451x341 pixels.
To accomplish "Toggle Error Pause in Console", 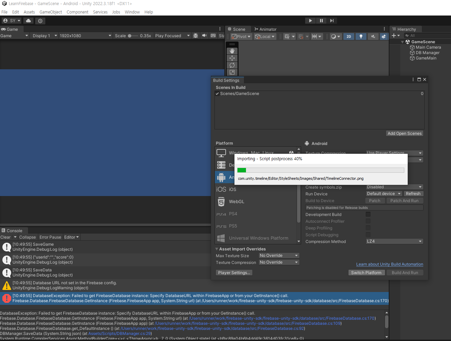I will tap(50, 237).
